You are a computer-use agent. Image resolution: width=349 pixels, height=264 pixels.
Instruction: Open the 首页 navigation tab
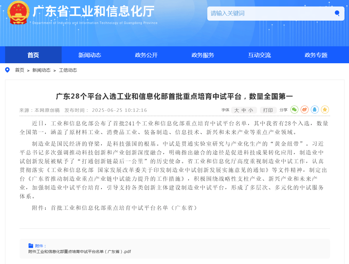point(33,55)
